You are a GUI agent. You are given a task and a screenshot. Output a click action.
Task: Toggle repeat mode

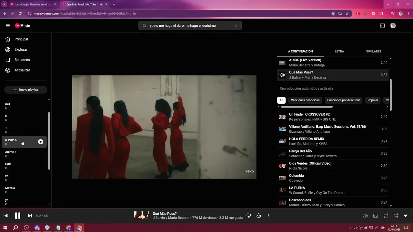coord(386,216)
